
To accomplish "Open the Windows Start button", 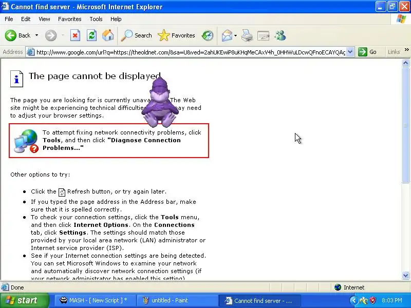I will coord(25,300).
